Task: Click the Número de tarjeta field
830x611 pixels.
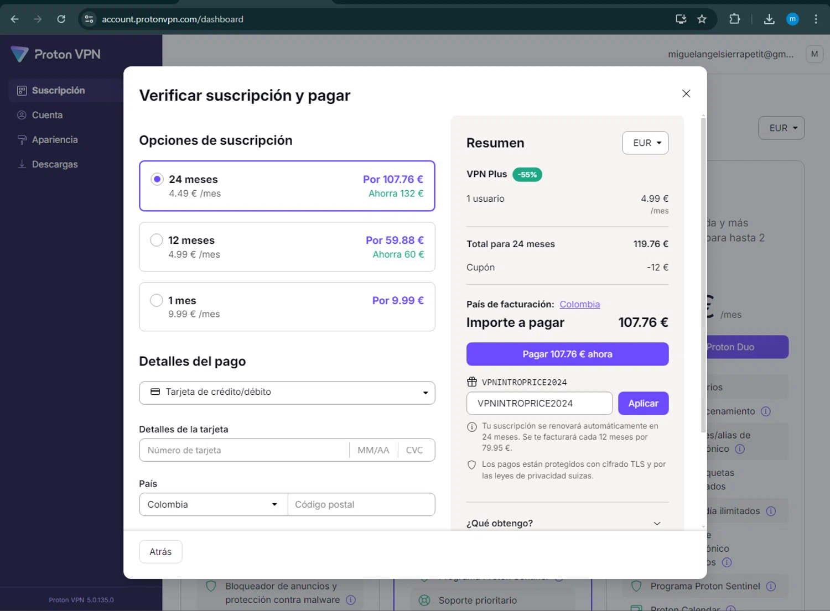Action: (243, 450)
